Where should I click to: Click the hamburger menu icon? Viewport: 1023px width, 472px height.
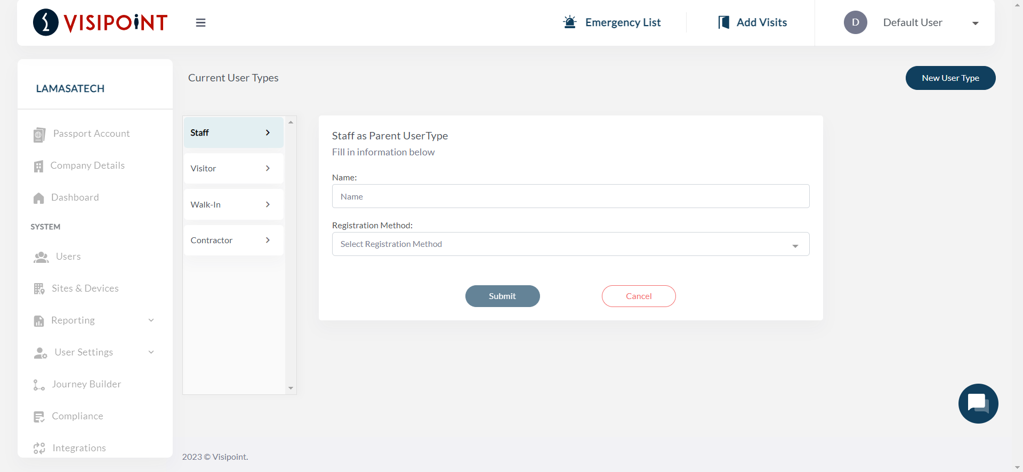[x=200, y=23]
